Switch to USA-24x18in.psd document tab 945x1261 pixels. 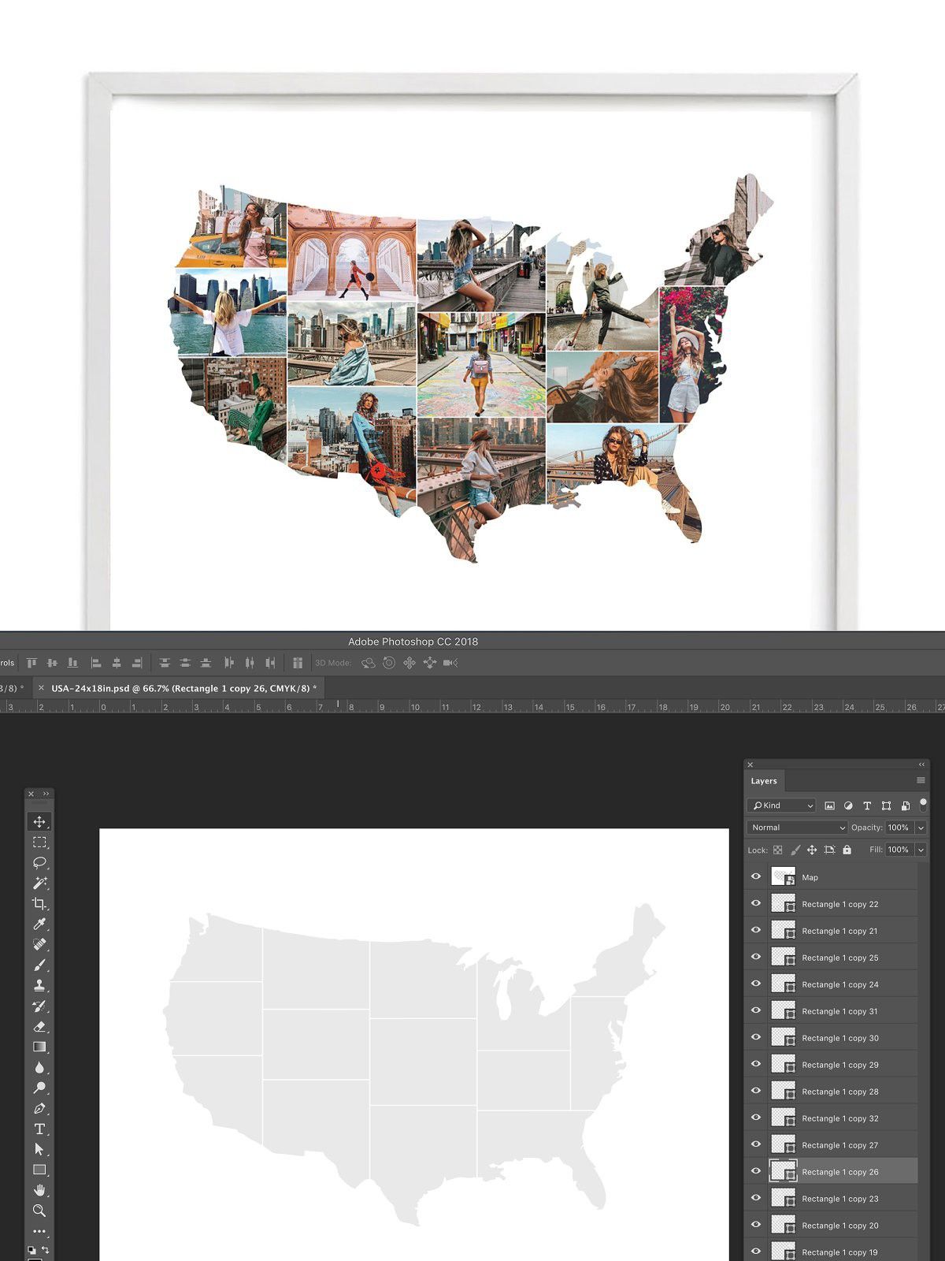tap(183, 688)
